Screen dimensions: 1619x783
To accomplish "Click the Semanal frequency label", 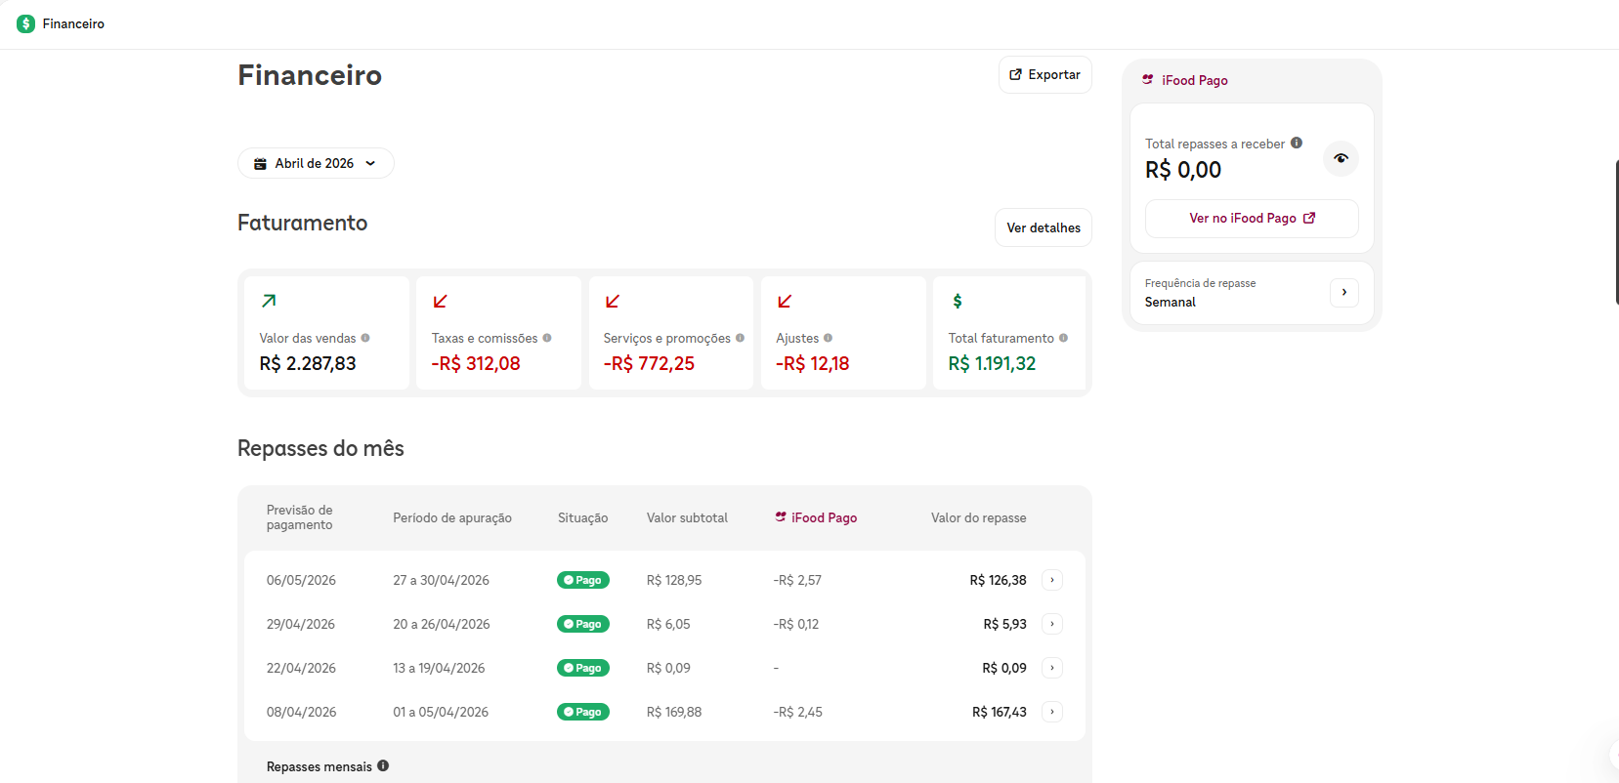I will 1171,302.
